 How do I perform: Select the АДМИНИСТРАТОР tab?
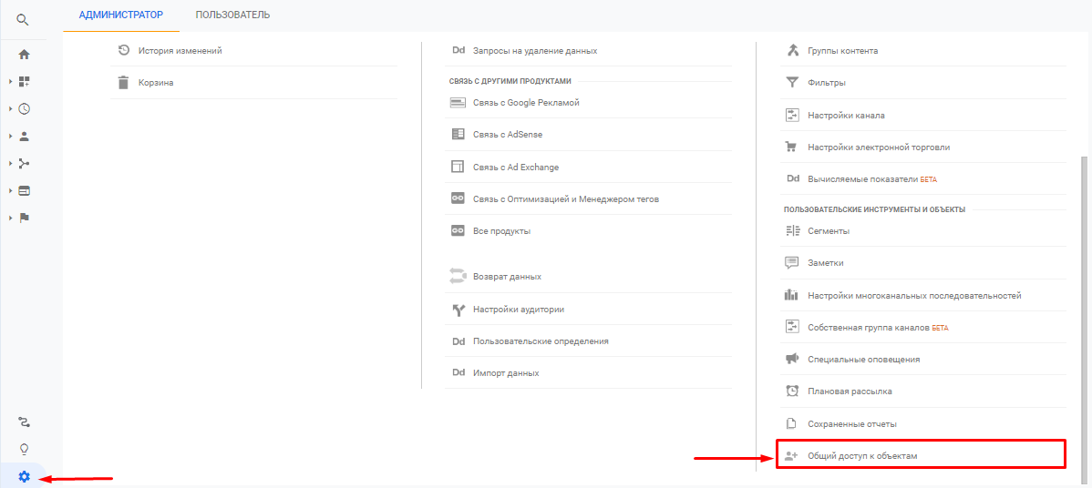pyautogui.click(x=121, y=15)
